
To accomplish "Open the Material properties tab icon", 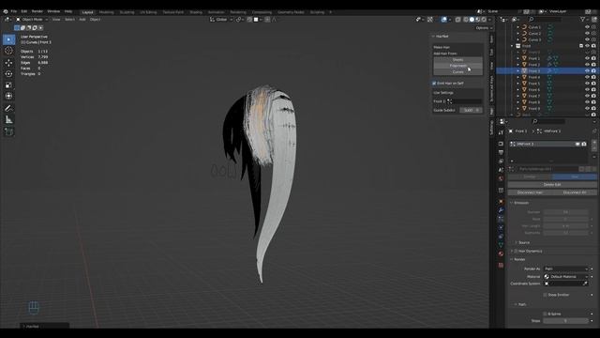I will pos(501,253).
